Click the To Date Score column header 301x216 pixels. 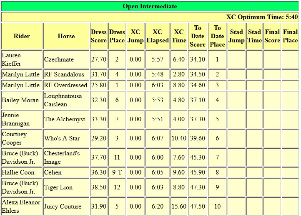tap(198, 36)
